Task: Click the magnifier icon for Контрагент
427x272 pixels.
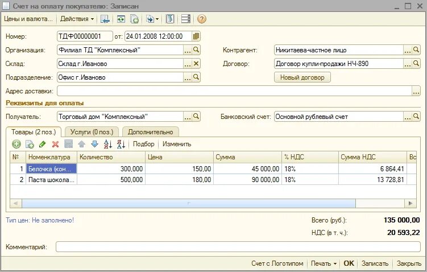Action: click(416, 50)
